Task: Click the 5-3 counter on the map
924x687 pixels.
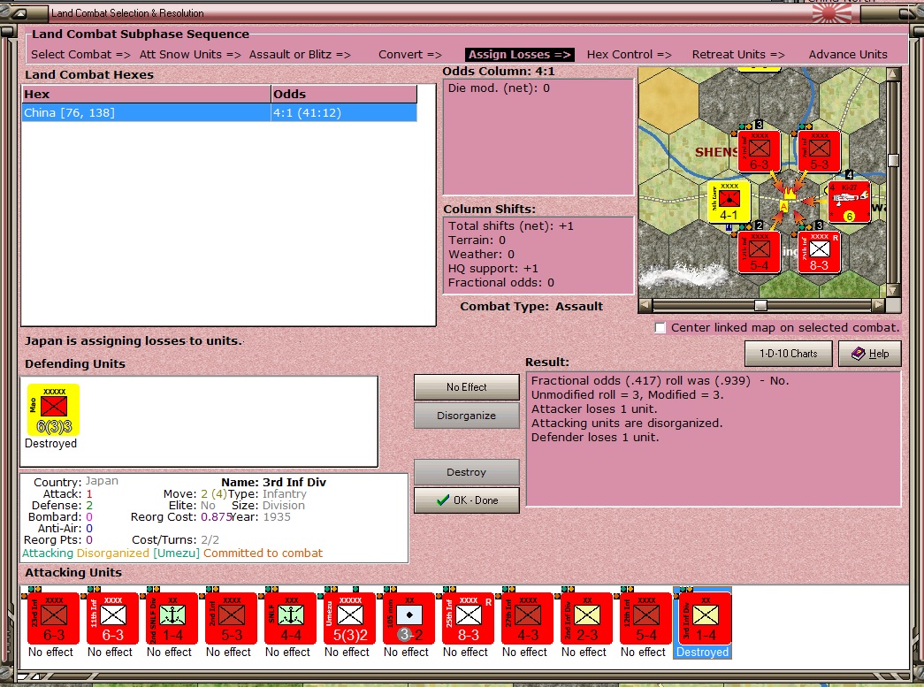Action: tap(819, 151)
